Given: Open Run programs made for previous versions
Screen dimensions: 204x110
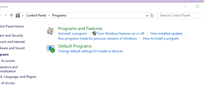Looking at the screenshot, I should (97, 38).
